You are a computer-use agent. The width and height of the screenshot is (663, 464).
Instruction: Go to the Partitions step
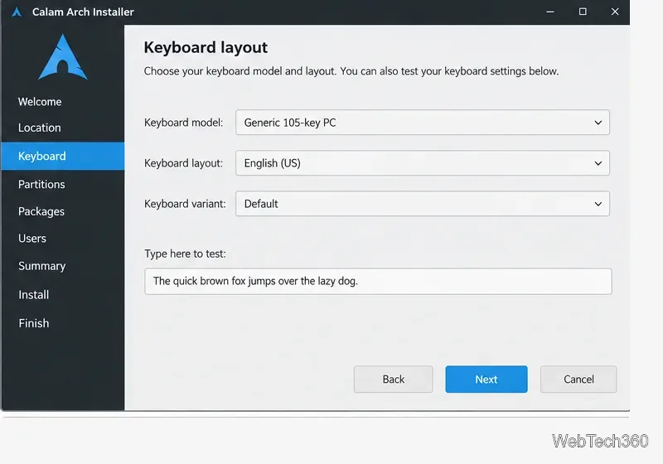click(41, 184)
